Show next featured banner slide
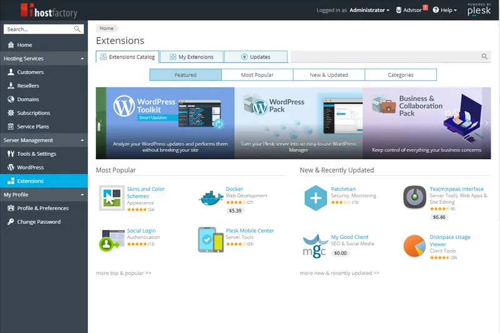Viewport: 500px width, 333px height. click(x=486, y=123)
